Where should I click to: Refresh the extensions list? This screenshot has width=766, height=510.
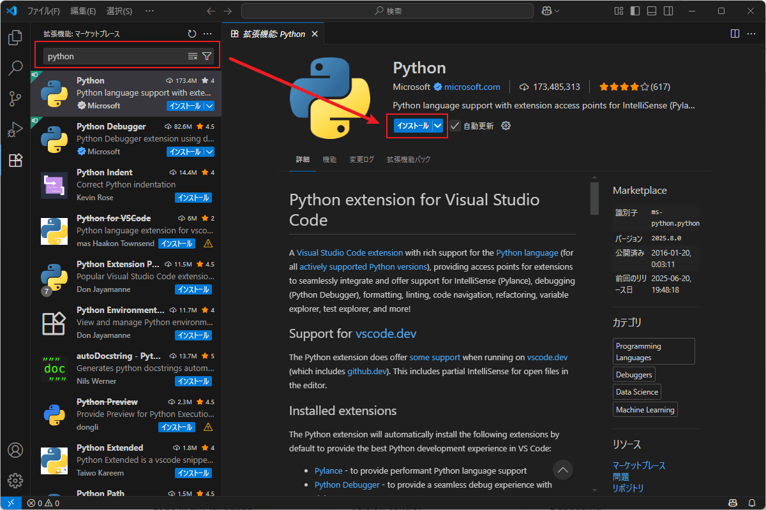pos(191,33)
